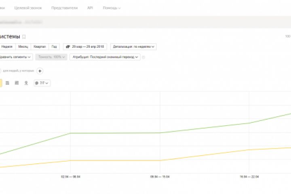This screenshot has height=194, width=291.
Task: Switch to the stacked lines chart view
Action: pos(7,83)
